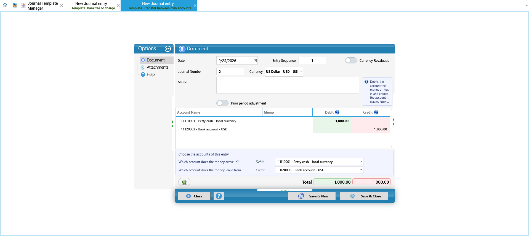Click the Account Name column header
529x236 pixels.
219,112
